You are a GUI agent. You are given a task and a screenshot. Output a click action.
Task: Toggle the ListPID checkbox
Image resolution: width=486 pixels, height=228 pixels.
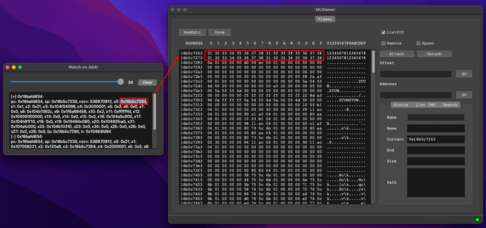[x=383, y=32]
